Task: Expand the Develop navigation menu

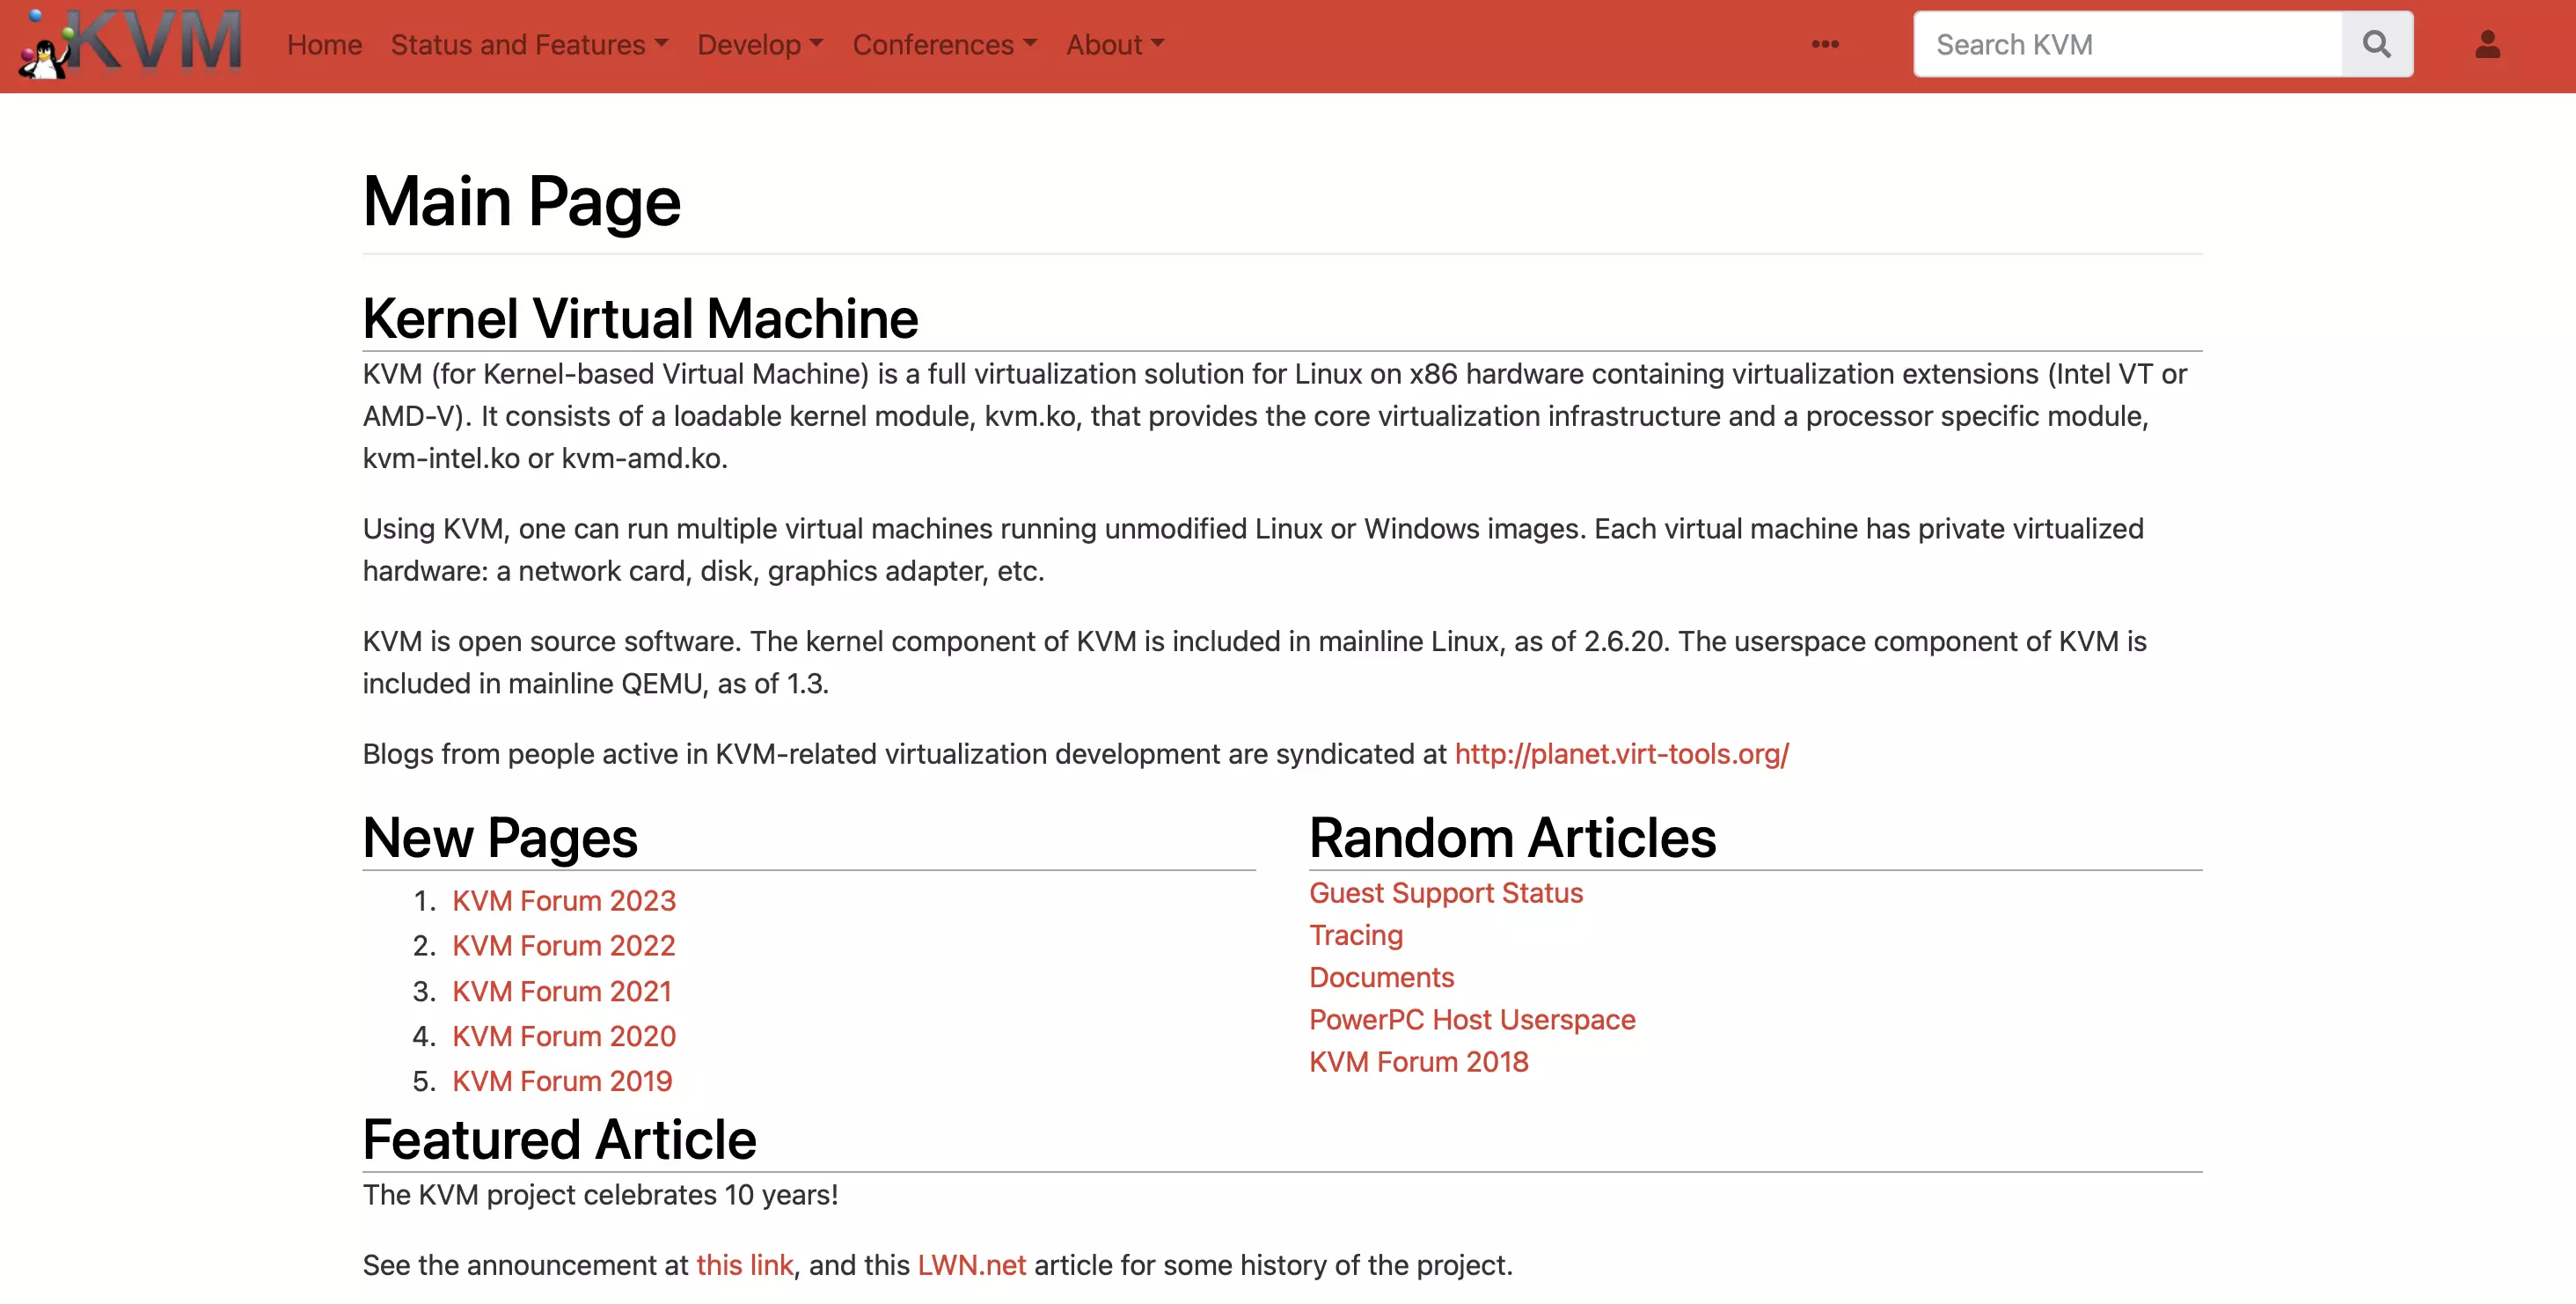Action: click(x=758, y=43)
